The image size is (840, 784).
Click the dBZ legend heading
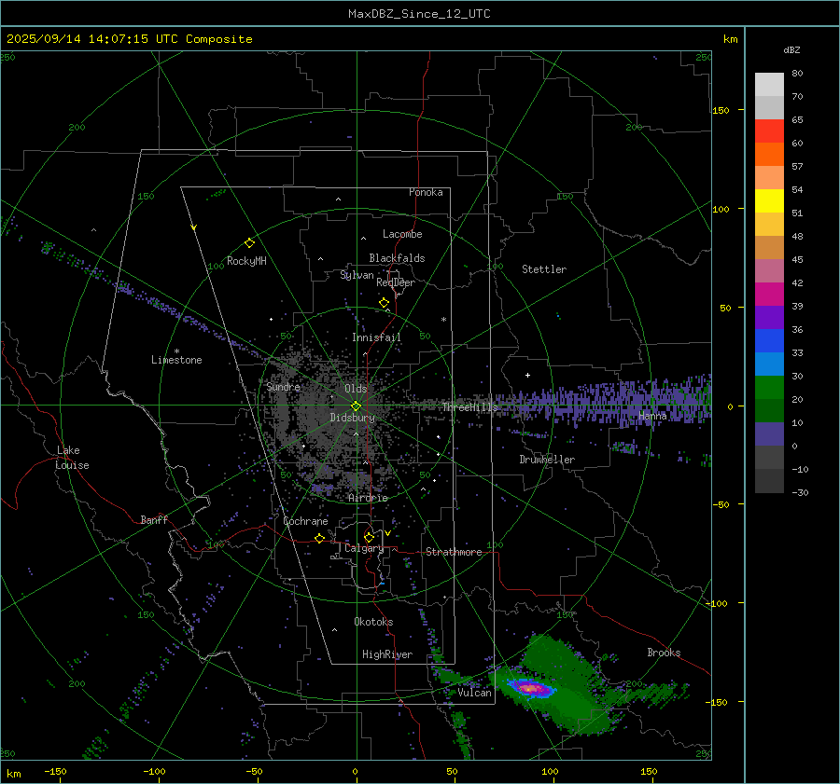coord(791,50)
